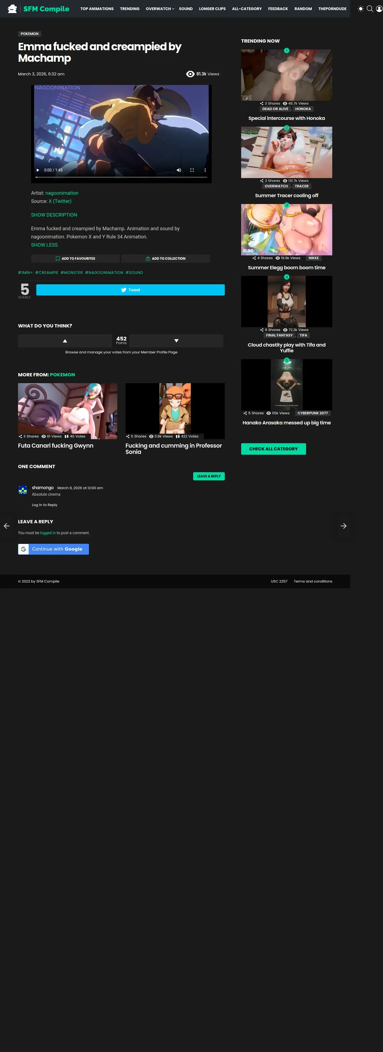Open the Feedback navigation item
Viewport: 383px width, 1052px height.
point(278,8)
